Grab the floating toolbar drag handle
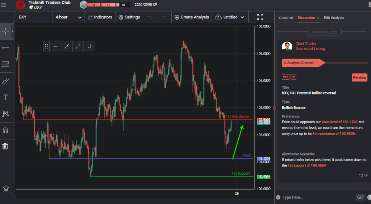The width and height of the screenshot is (371, 204). tap(46, 46)
